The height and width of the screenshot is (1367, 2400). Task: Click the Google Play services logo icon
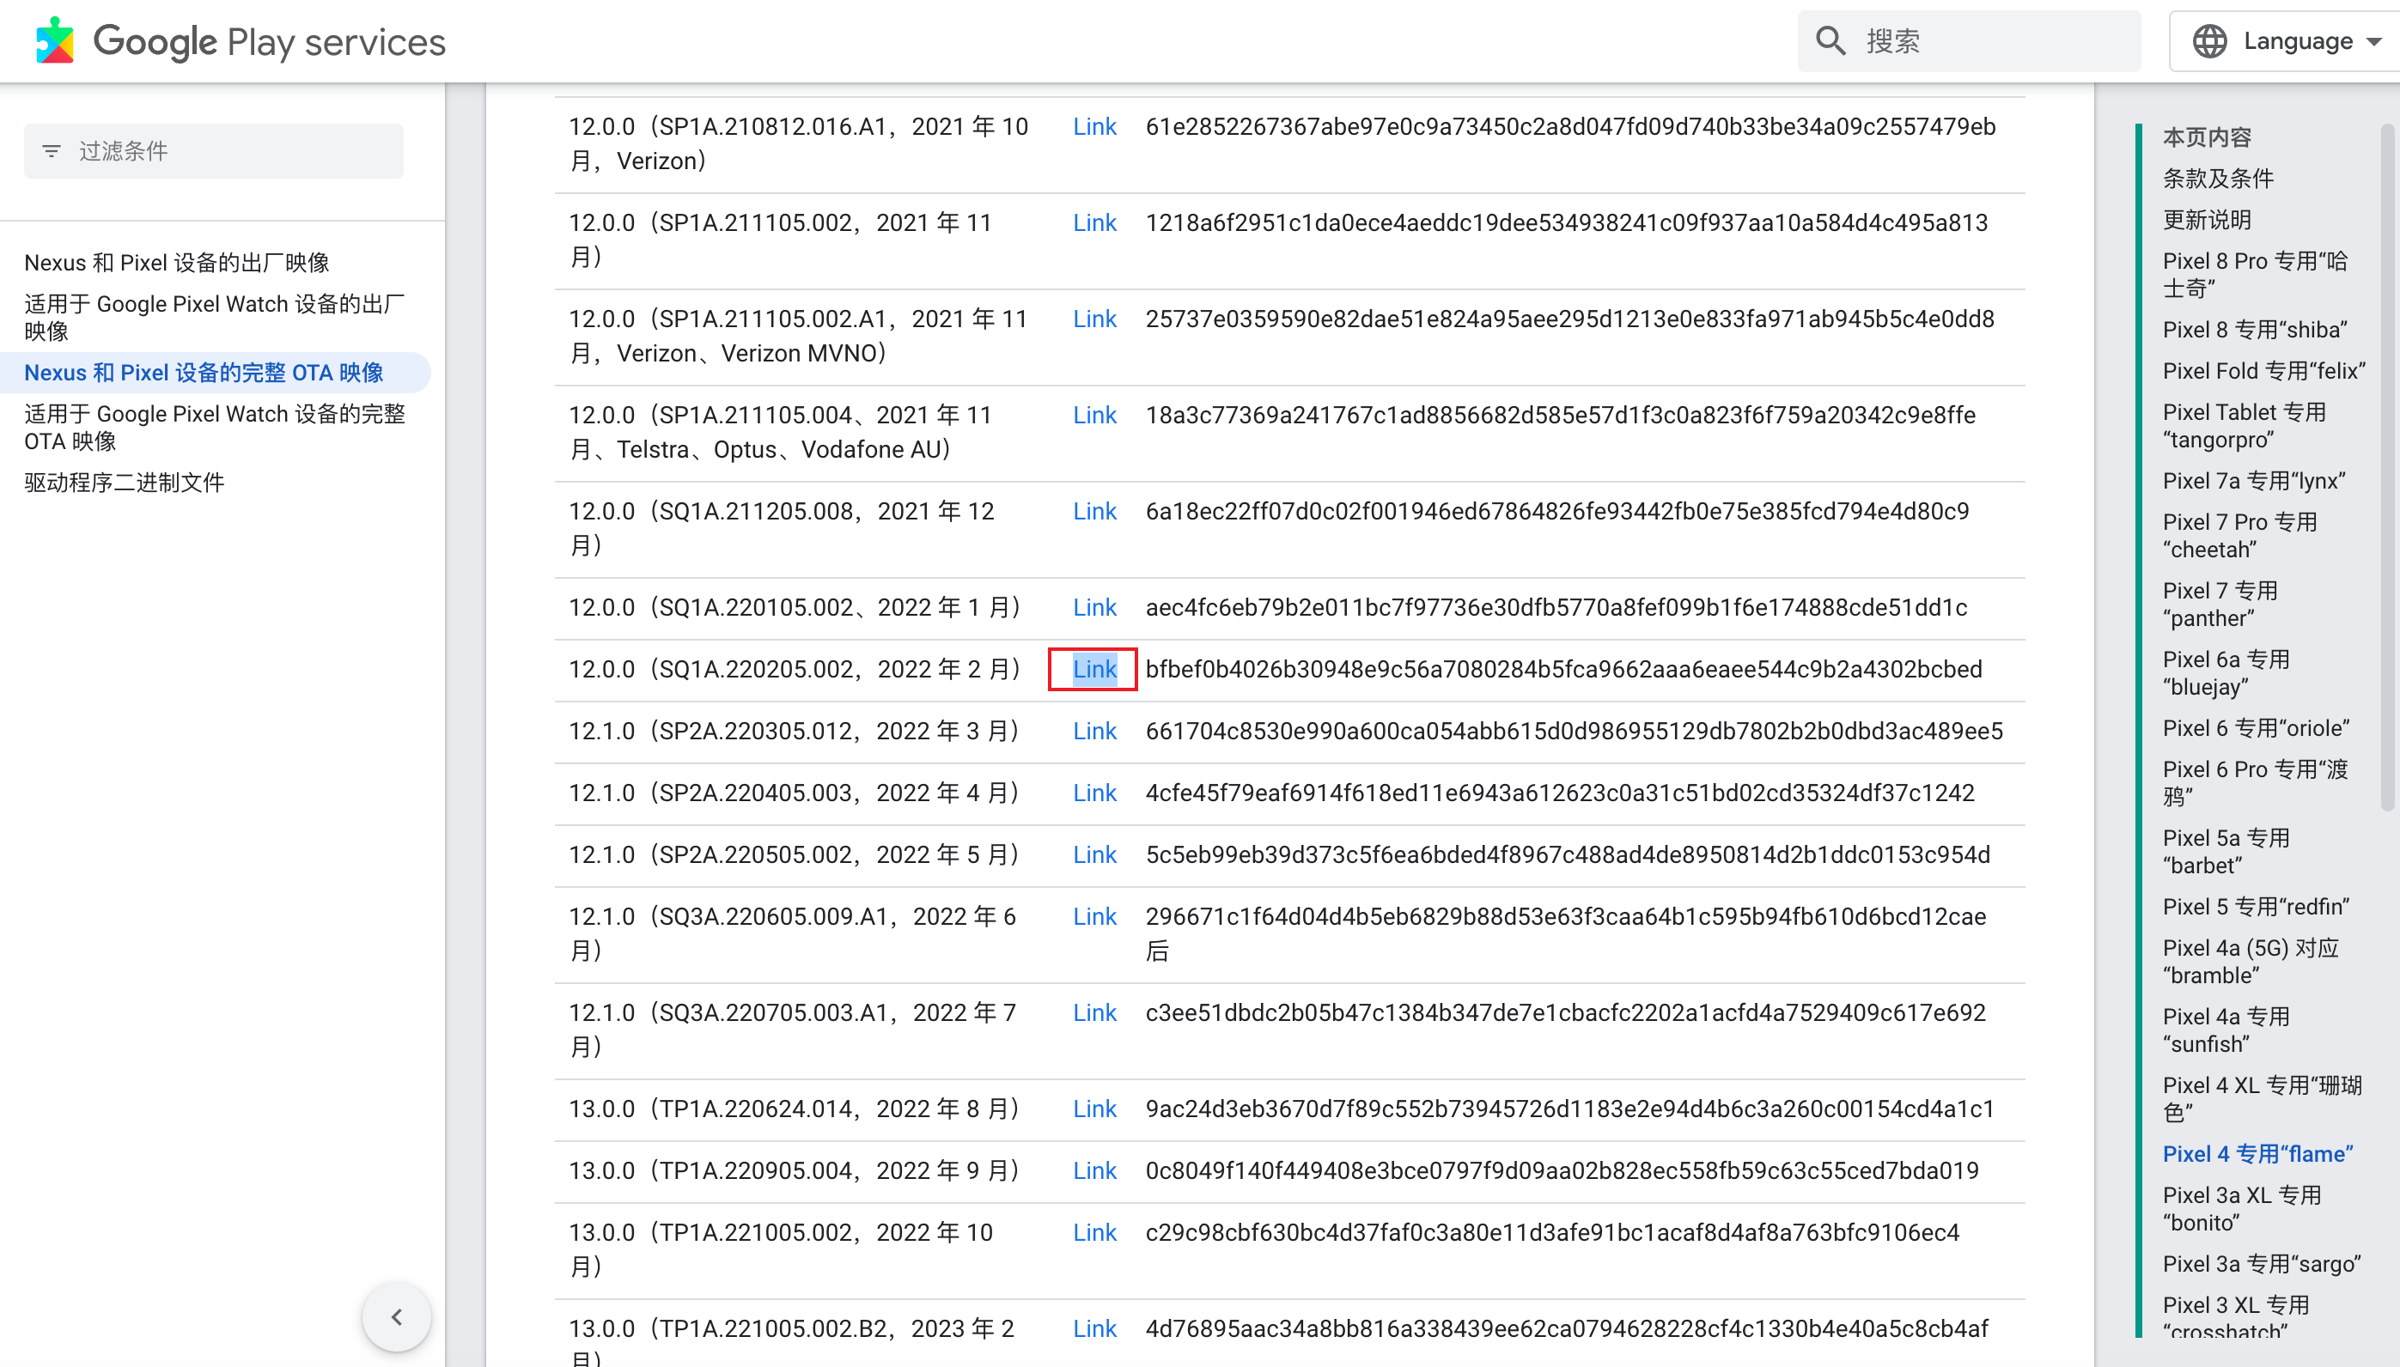[x=54, y=41]
